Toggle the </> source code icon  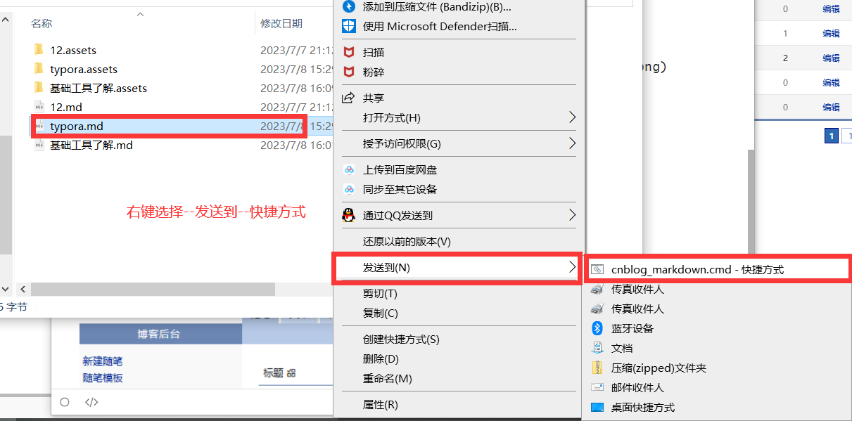(91, 403)
